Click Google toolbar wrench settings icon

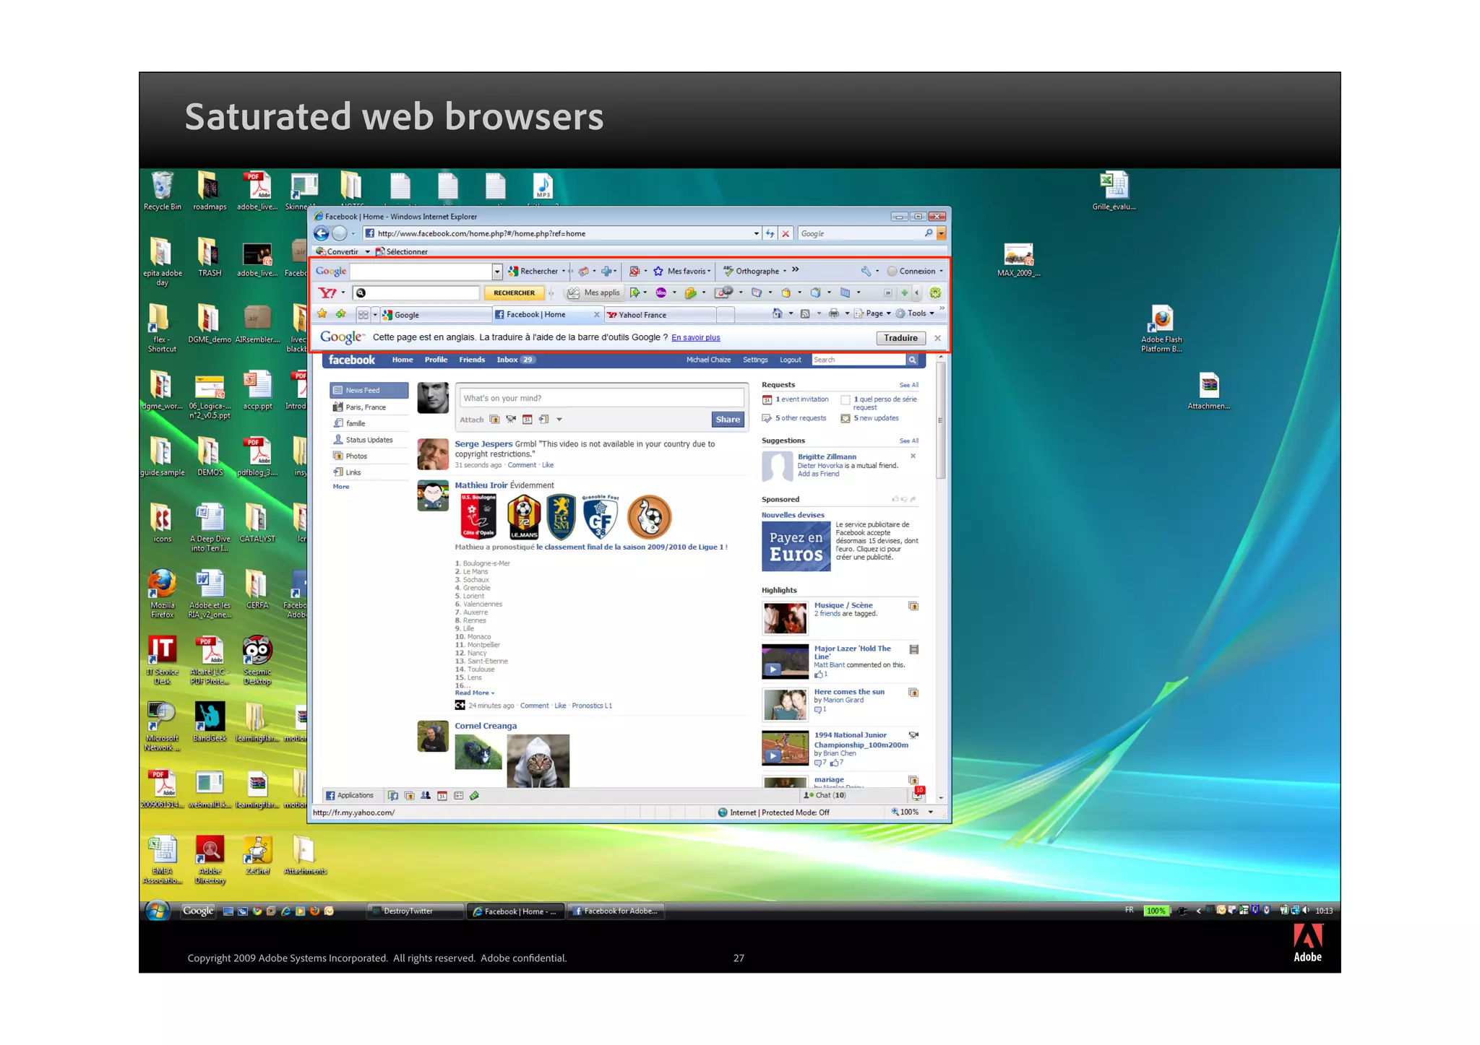[865, 272]
